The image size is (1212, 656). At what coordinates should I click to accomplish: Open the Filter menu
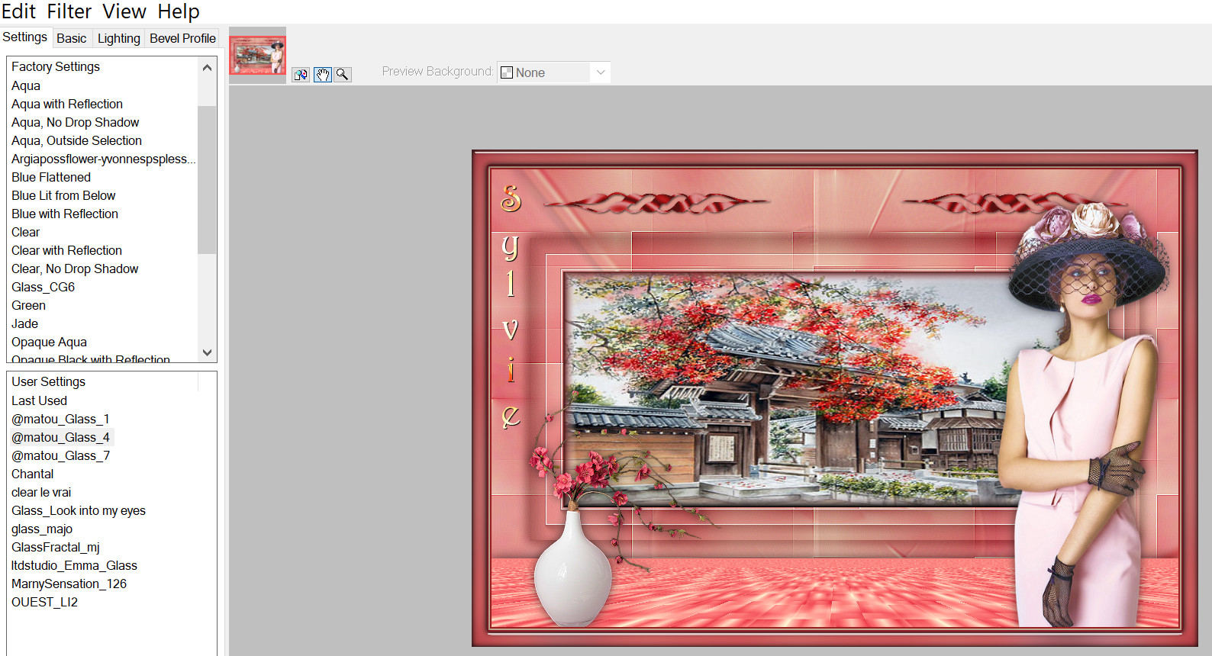point(69,11)
